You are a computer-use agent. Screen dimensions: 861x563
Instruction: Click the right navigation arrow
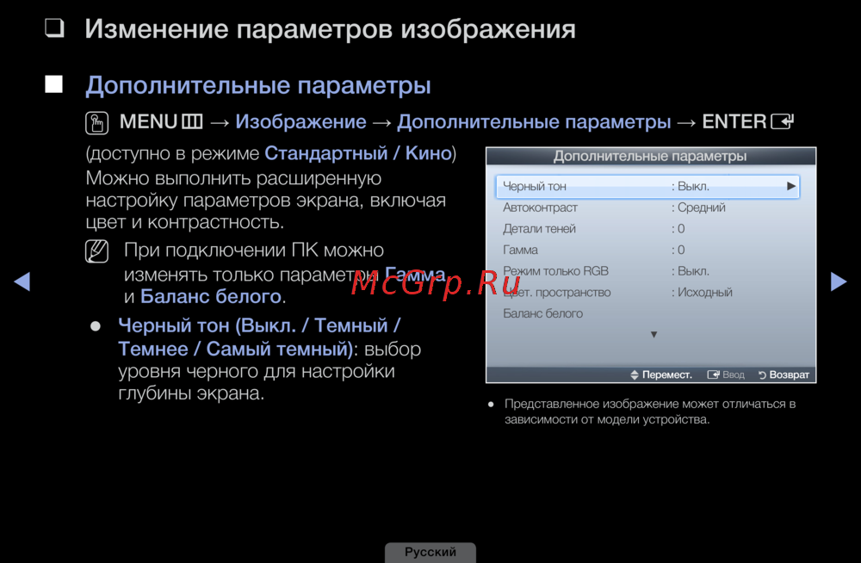point(838,281)
